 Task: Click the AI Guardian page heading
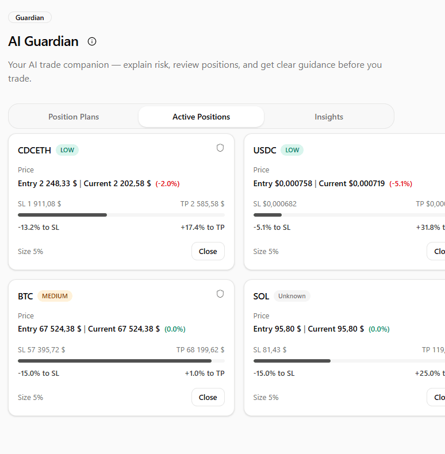point(43,41)
